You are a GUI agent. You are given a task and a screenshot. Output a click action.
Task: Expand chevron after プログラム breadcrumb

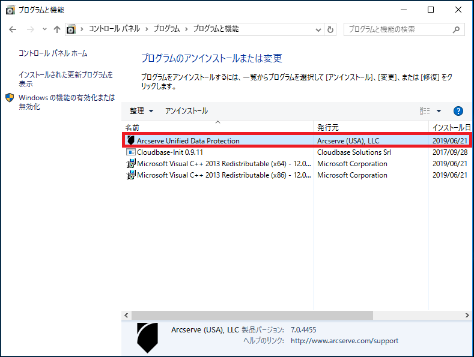point(186,29)
